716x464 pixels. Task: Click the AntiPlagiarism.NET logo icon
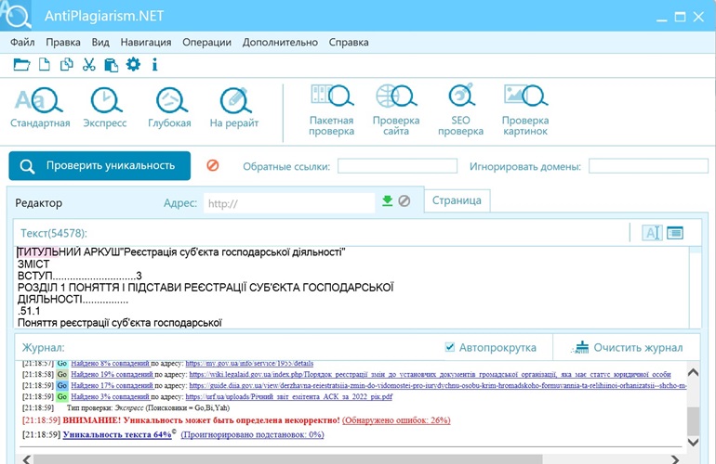[16, 15]
